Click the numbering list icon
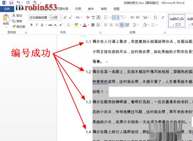193x141 pixels. click(x=114, y=17)
